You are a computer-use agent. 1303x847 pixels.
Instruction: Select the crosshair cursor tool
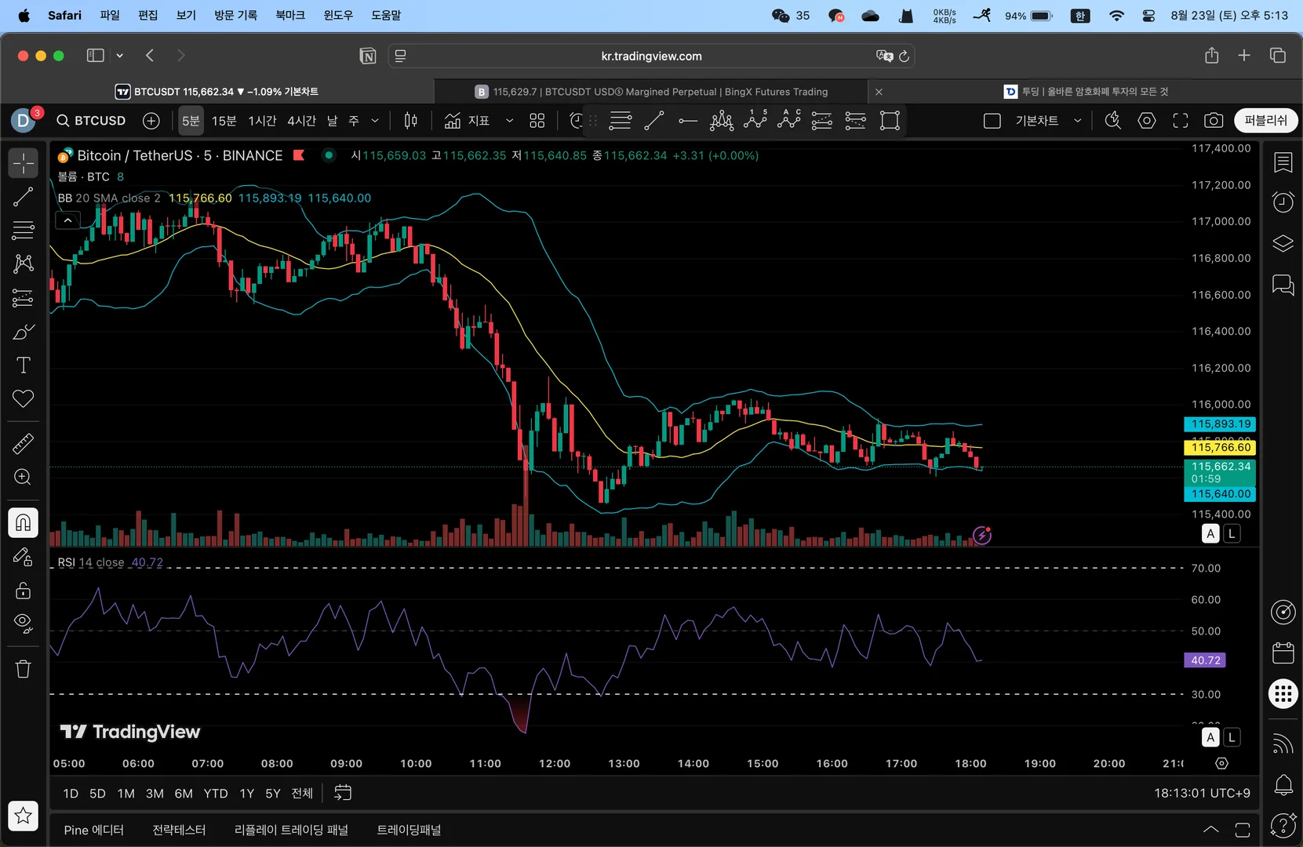[24, 163]
